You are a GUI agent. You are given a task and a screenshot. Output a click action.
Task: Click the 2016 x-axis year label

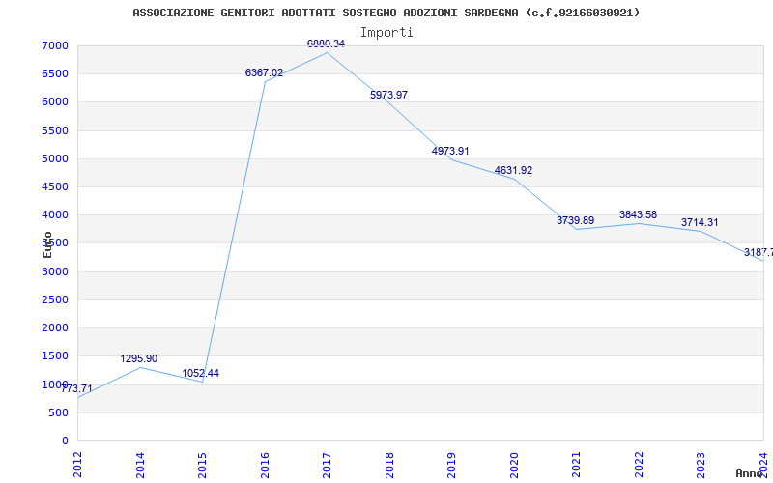265,465
